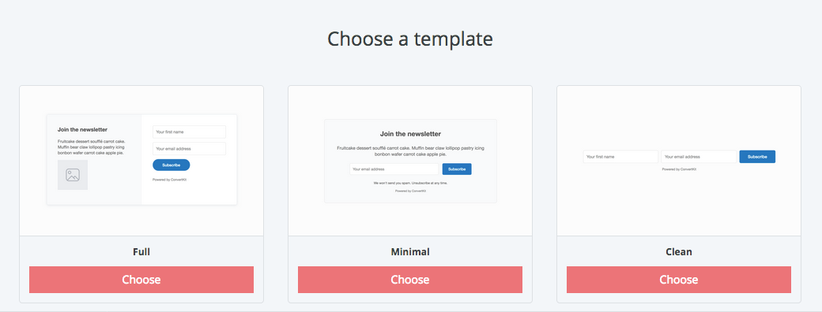Choose the Full template

pyautogui.click(x=141, y=280)
